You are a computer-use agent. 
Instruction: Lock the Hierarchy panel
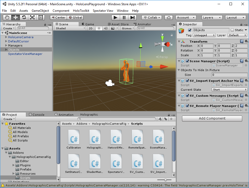click(45, 25)
